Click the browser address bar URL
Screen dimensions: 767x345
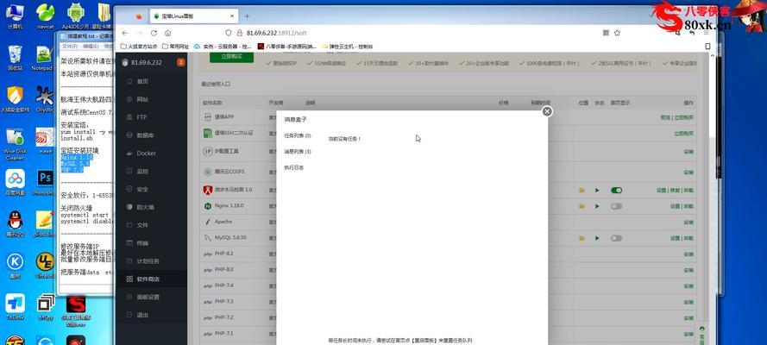coord(276,33)
